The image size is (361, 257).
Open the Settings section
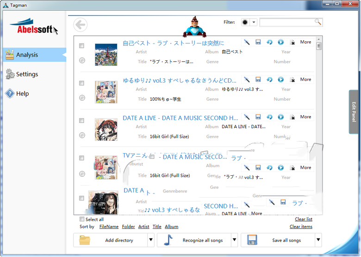click(x=22, y=74)
